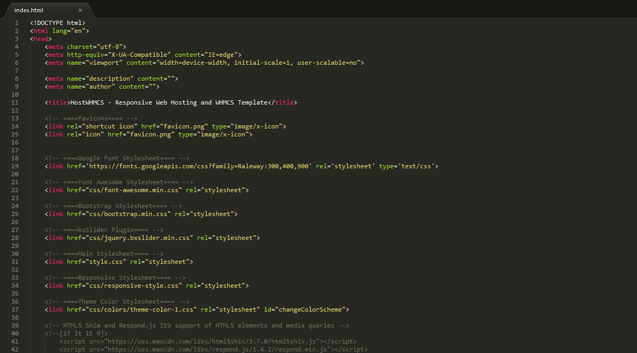Click the css/responsive-style.css href value
The height and width of the screenshot is (353, 637).
coord(133,286)
